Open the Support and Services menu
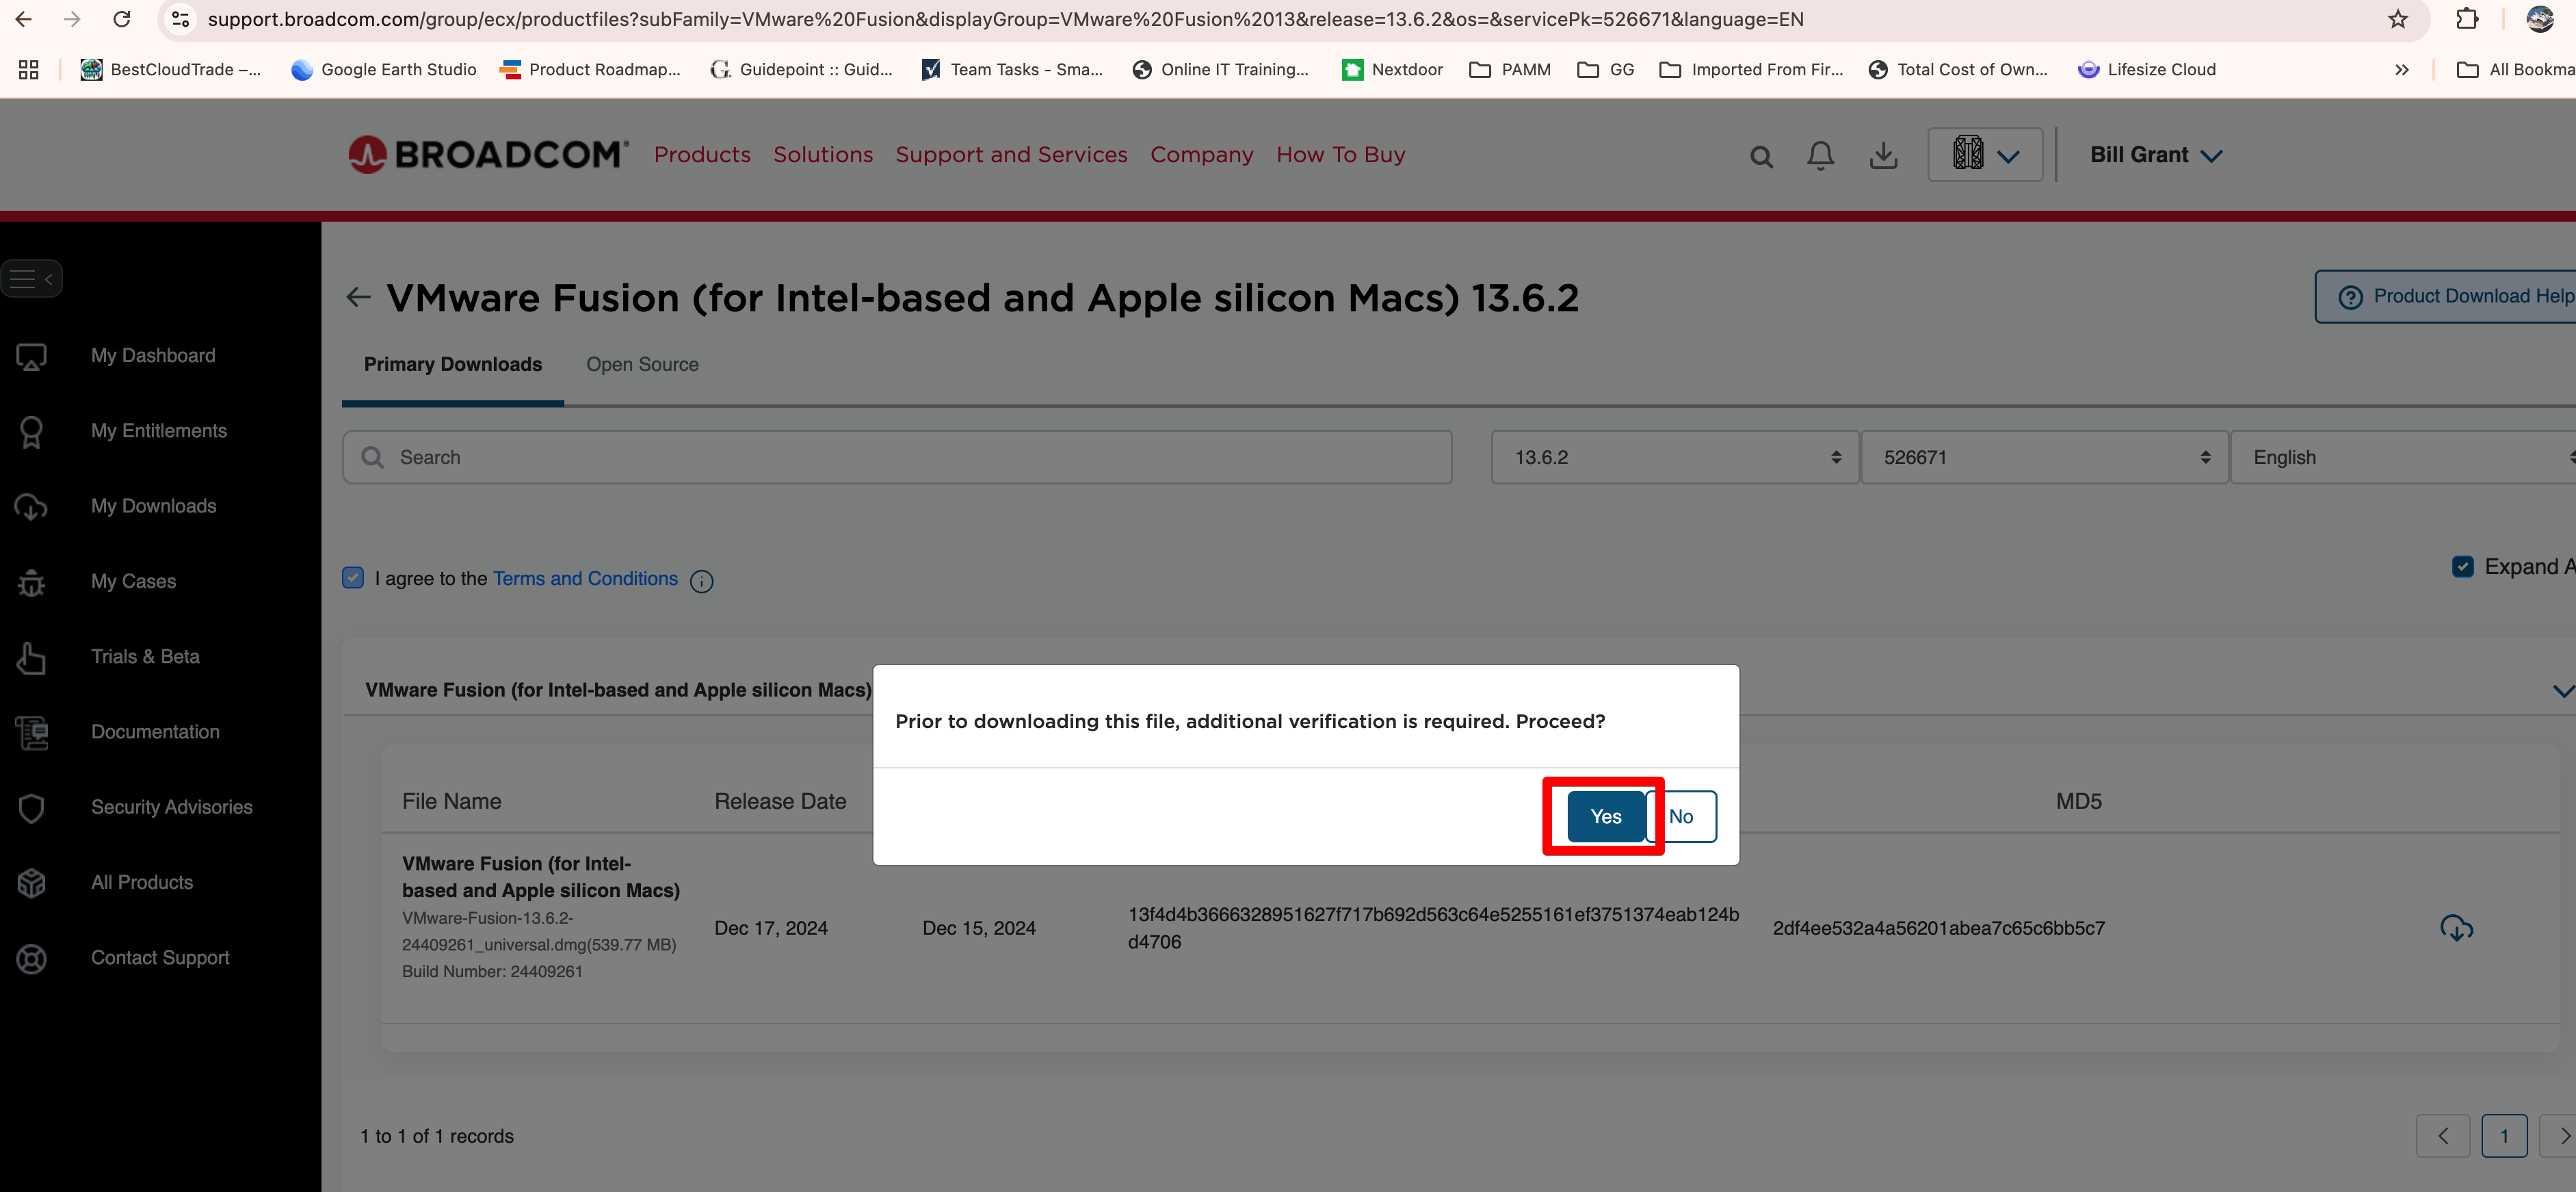 point(1011,155)
